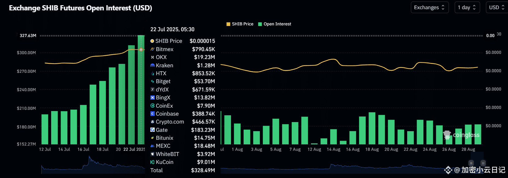Click the left range slider handle

click(471, 163)
